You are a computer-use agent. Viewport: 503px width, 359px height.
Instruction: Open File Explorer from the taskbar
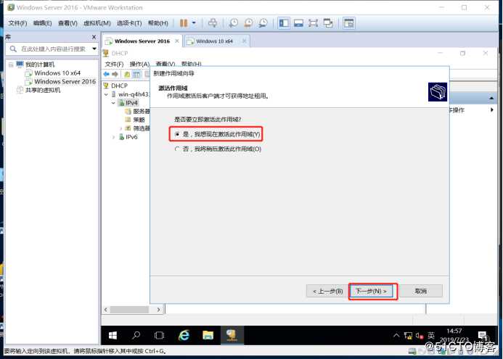point(208,335)
